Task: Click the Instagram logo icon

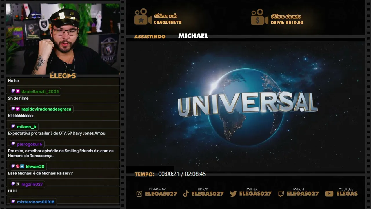Action: point(139,194)
